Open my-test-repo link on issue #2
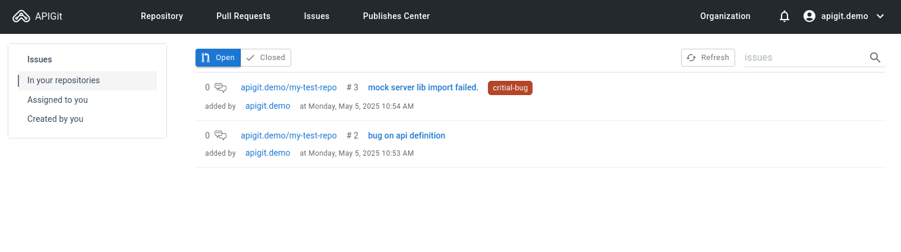Screen dimensions: 901x252 coord(289,136)
